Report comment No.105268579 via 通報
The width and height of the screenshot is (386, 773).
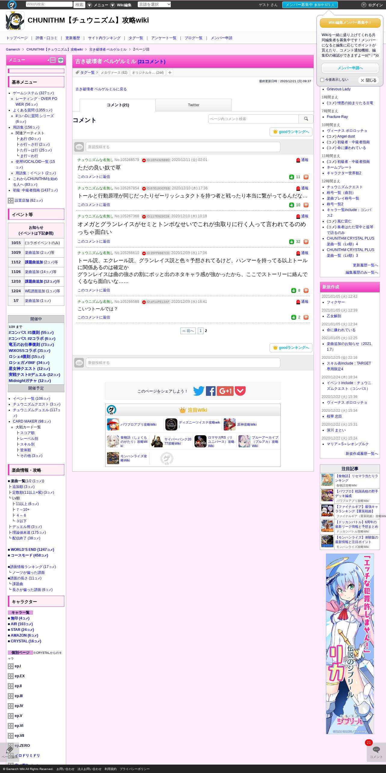coord(302,160)
